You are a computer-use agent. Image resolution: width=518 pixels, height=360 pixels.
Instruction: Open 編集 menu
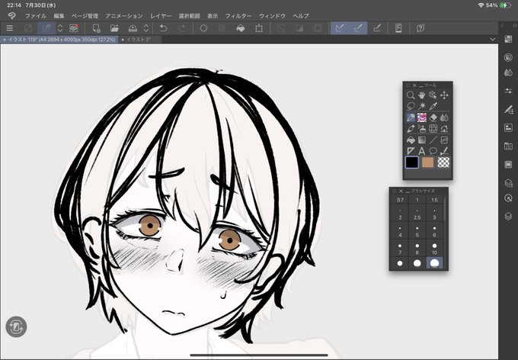coord(59,16)
